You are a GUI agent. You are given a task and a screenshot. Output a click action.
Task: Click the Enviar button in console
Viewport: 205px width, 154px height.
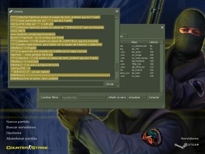[x=112, y=84]
